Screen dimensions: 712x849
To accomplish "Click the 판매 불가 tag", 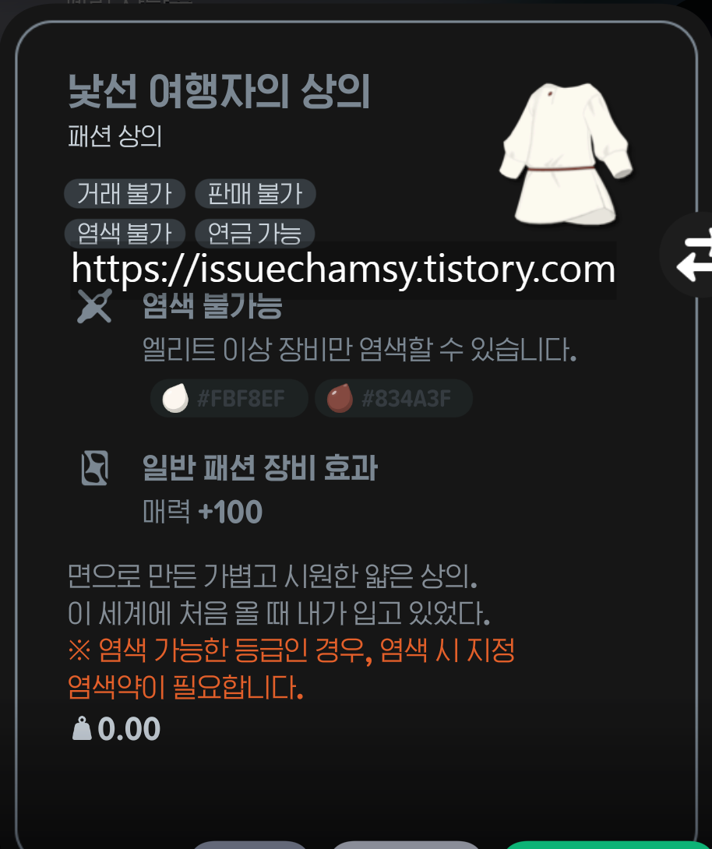I will tap(255, 194).
